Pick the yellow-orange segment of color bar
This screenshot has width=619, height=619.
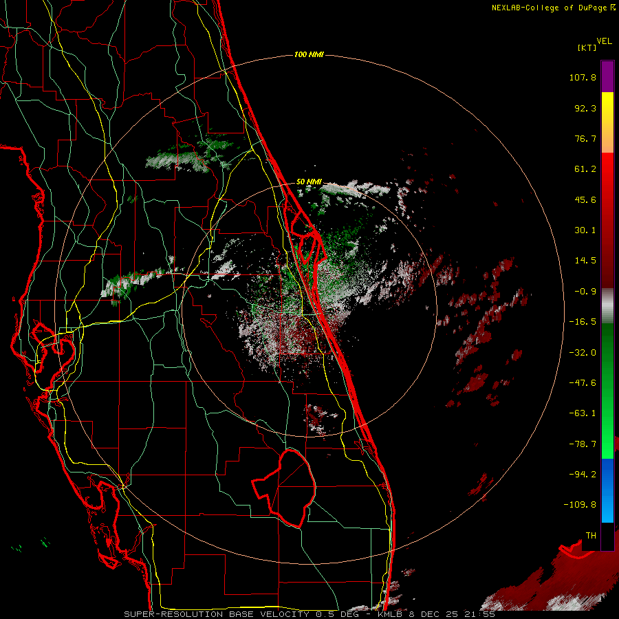pos(607,122)
